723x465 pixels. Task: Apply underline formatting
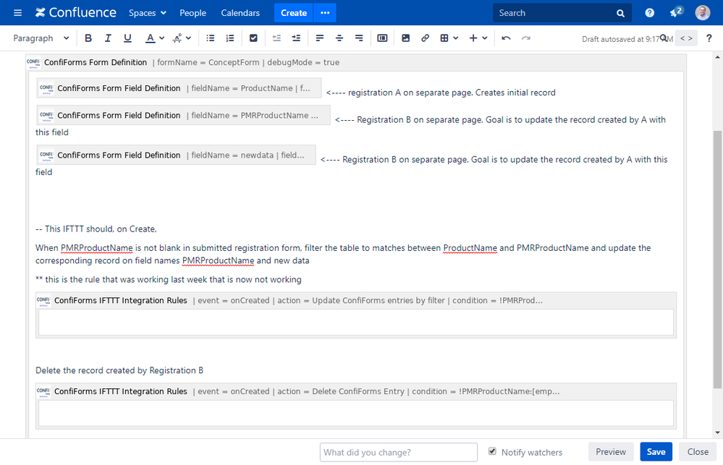tap(127, 38)
